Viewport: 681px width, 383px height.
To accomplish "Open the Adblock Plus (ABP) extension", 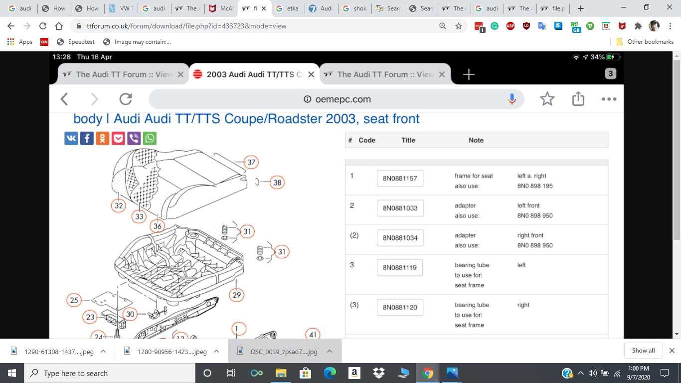I will pyautogui.click(x=511, y=26).
